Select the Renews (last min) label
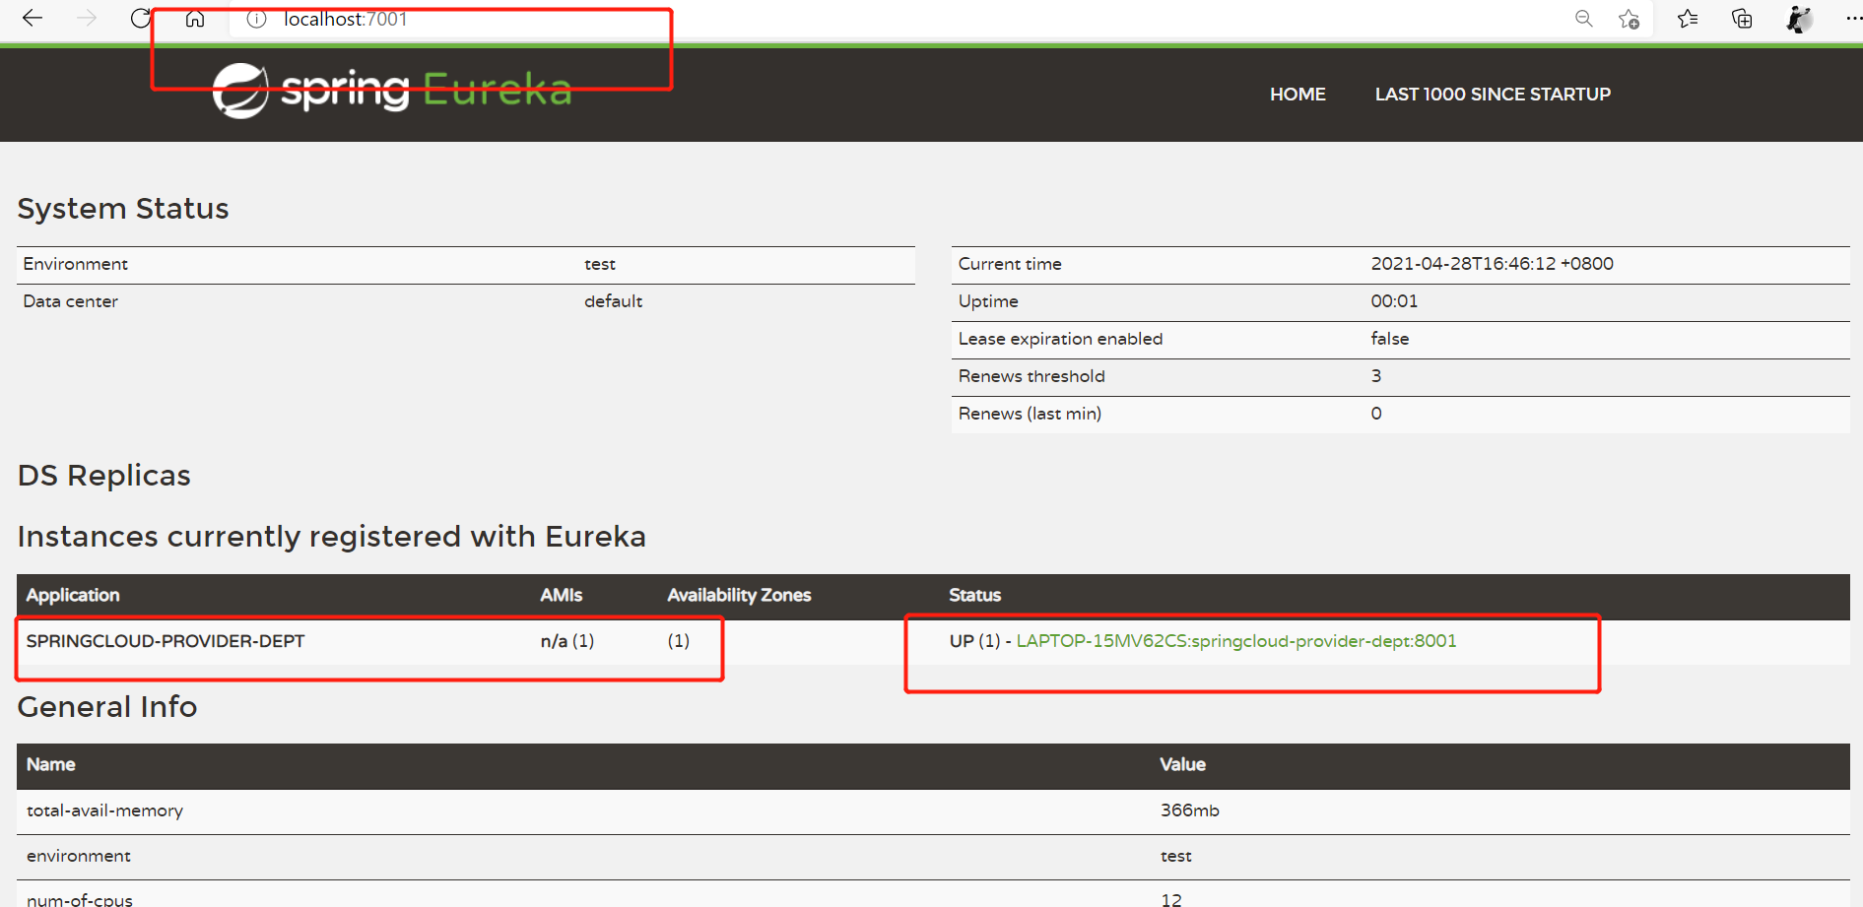 1030,414
